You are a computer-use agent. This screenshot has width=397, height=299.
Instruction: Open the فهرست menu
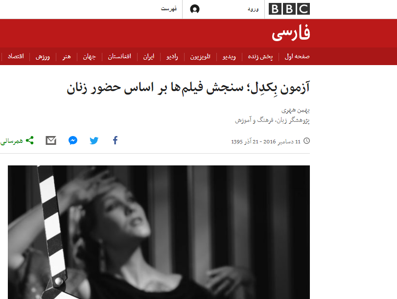point(168,9)
